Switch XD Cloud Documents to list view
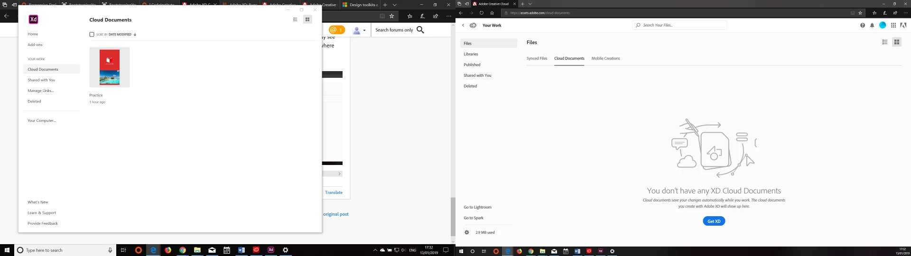Screen dimensions: 911x256 pos(295,19)
